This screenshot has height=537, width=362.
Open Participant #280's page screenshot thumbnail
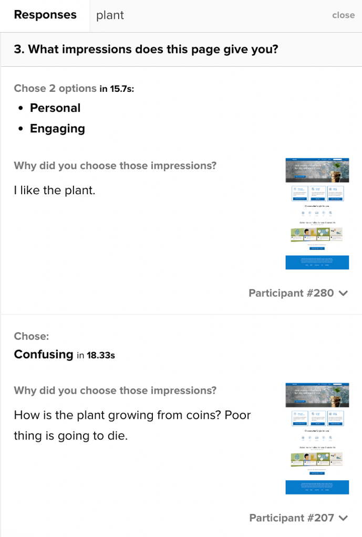pyautogui.click(x=317, y=214)
